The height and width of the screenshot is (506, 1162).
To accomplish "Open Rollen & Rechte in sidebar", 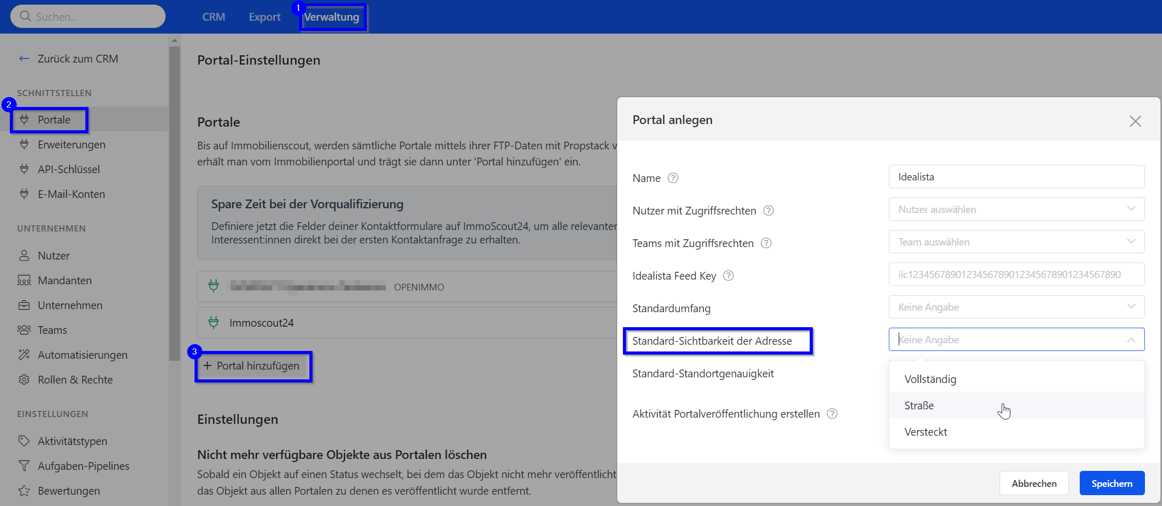I will [75, 379].
